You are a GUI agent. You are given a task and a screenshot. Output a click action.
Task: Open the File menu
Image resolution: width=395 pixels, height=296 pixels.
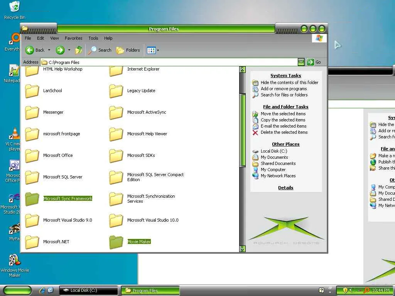point(28,38)
